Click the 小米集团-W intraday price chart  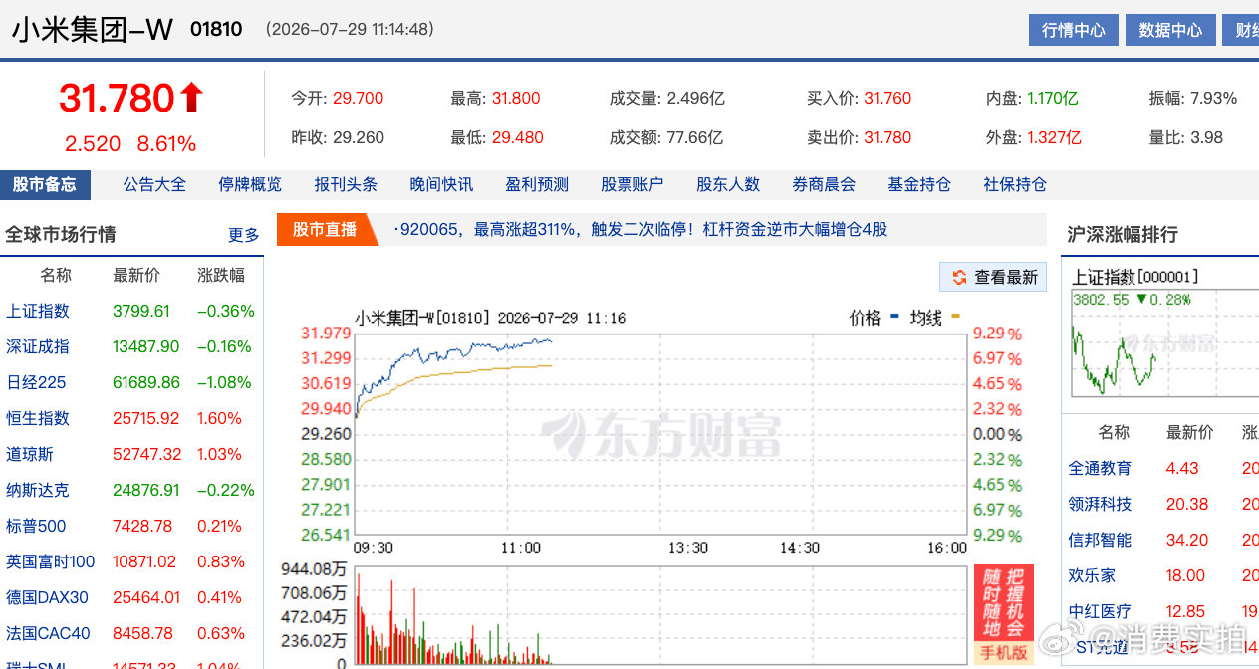pyautogui.click(x=660, y=434)
